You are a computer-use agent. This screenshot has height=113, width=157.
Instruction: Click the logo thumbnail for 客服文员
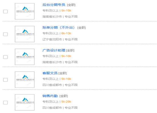pos(25,79)
